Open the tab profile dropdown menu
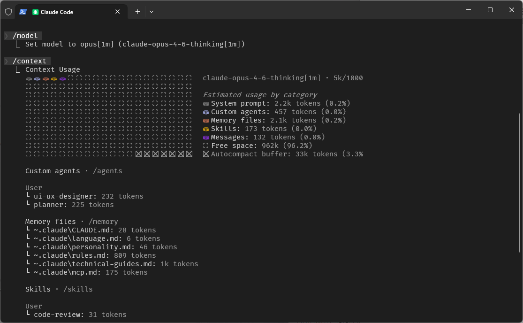This screenshot has width=523, height=323. click(152, 12)
